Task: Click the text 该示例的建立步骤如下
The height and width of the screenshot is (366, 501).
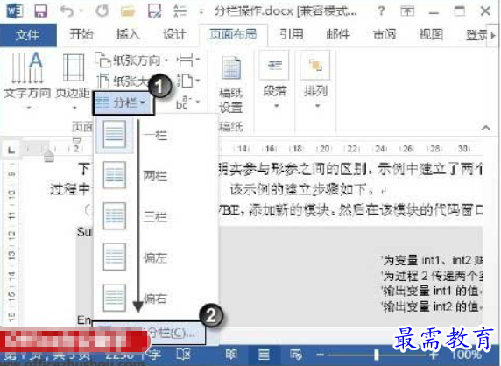Action: (302, 190)
